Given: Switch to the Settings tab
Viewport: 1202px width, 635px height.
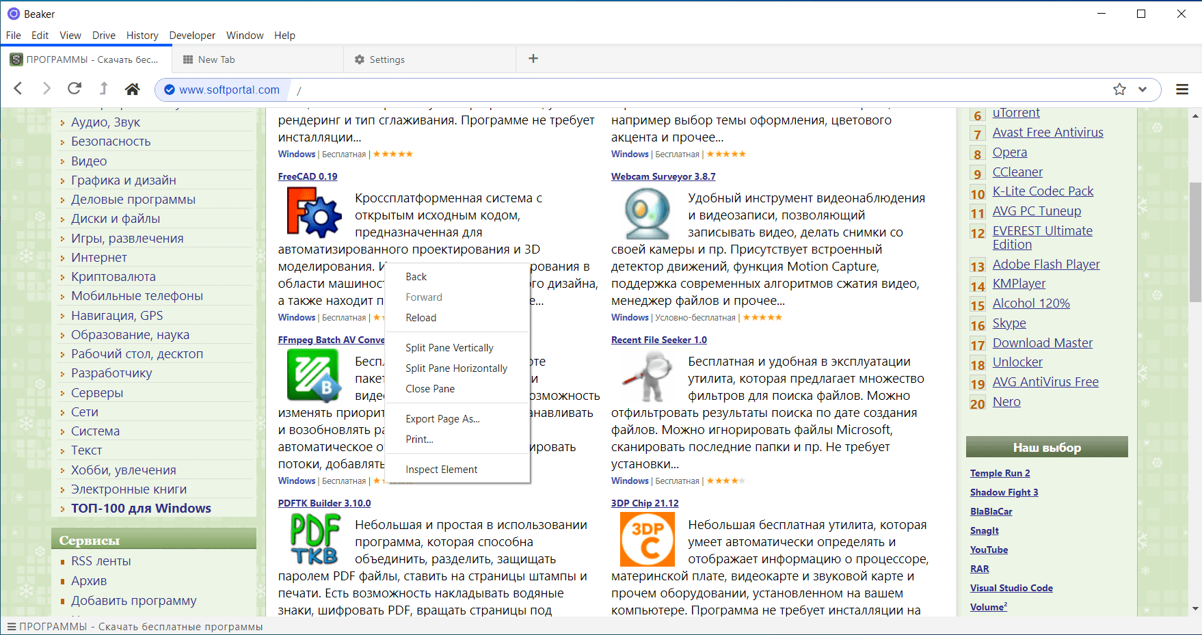Looking at the screenshot, I should tap(430, 59).
